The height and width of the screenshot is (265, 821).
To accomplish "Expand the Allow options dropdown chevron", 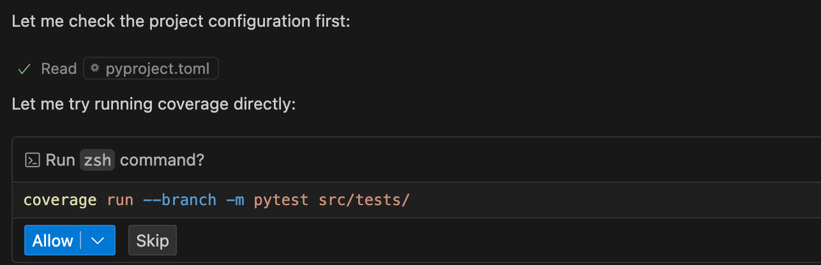I will coord(98,241).
